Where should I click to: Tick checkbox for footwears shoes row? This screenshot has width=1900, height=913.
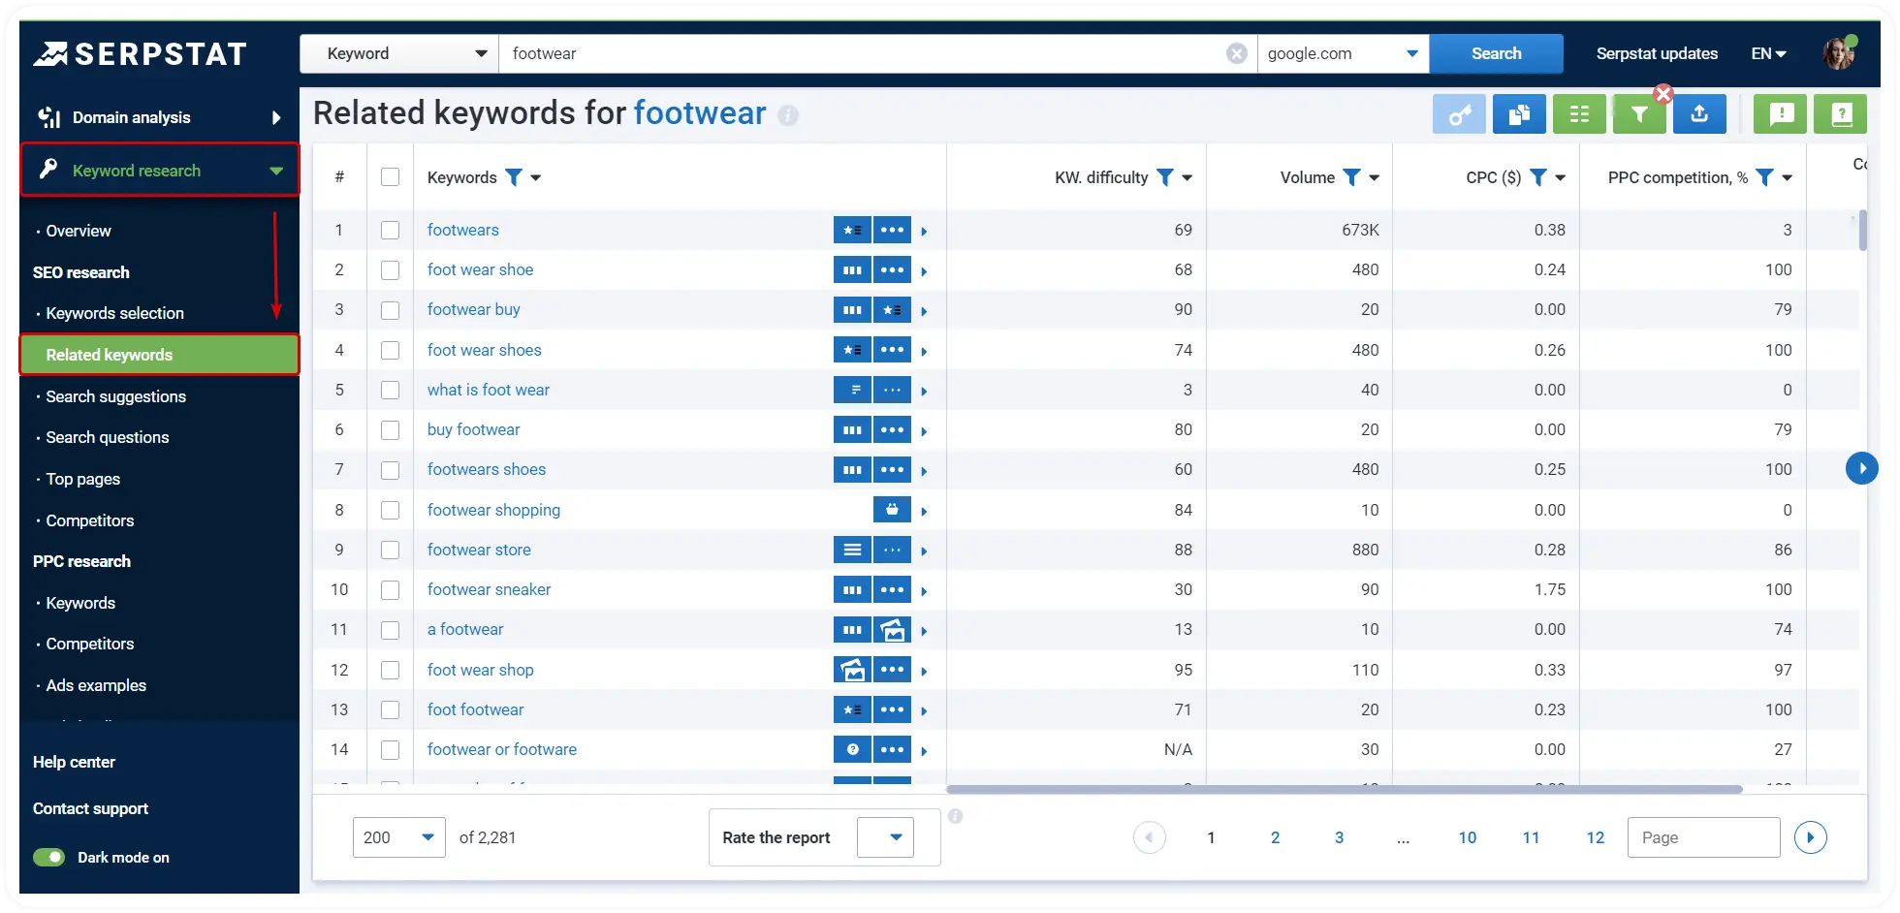pyautogui.click(x=390, y=470)
